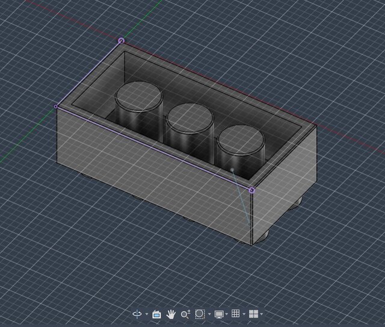
Task: Click the top face of the left cylinder
Action: 139,96
